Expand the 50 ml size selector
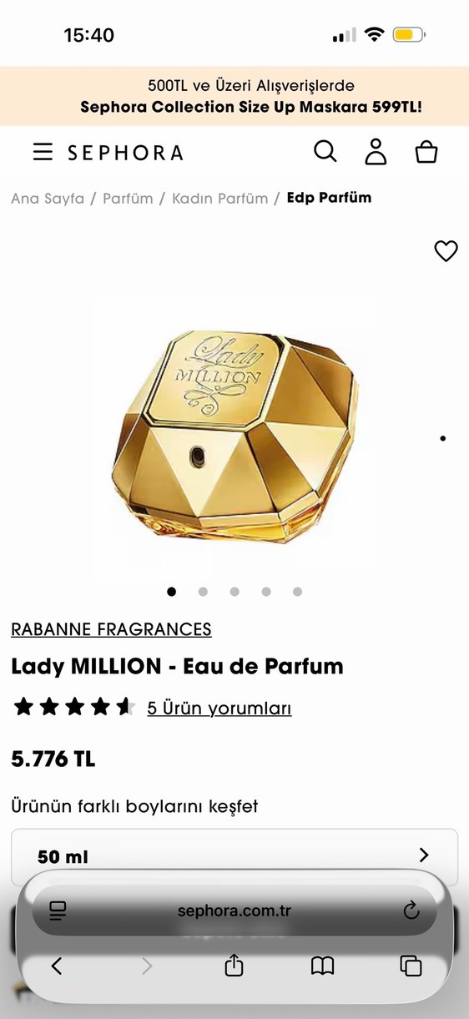Image resolution: width=469 pixels, height=1019 pixels. coord(234,856)
